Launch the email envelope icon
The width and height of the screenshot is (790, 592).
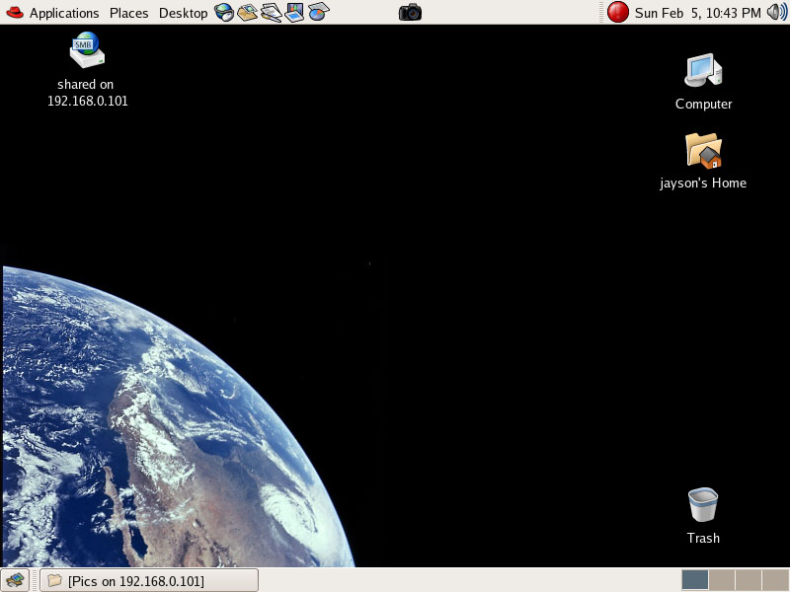[x=247, y=12]
